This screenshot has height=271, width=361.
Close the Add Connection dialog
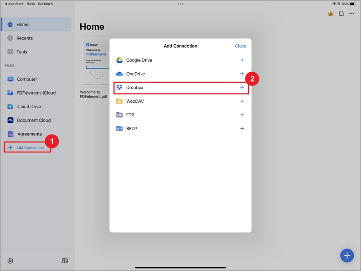[x=240, y=46]
